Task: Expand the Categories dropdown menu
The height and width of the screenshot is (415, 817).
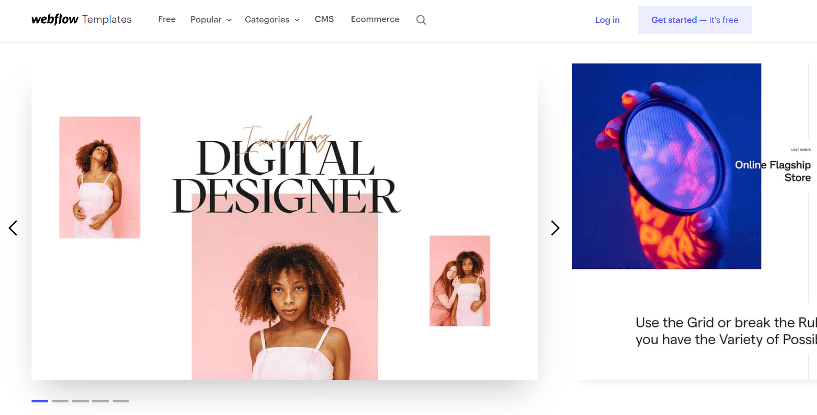Action: click(272, 20)
